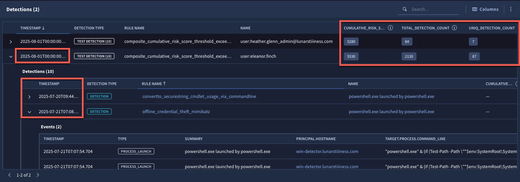Click the UNIQ_DETECTION_COUNT column header
Image resolution: width=520 pixels, height=182 pixels.
[492, 28]
